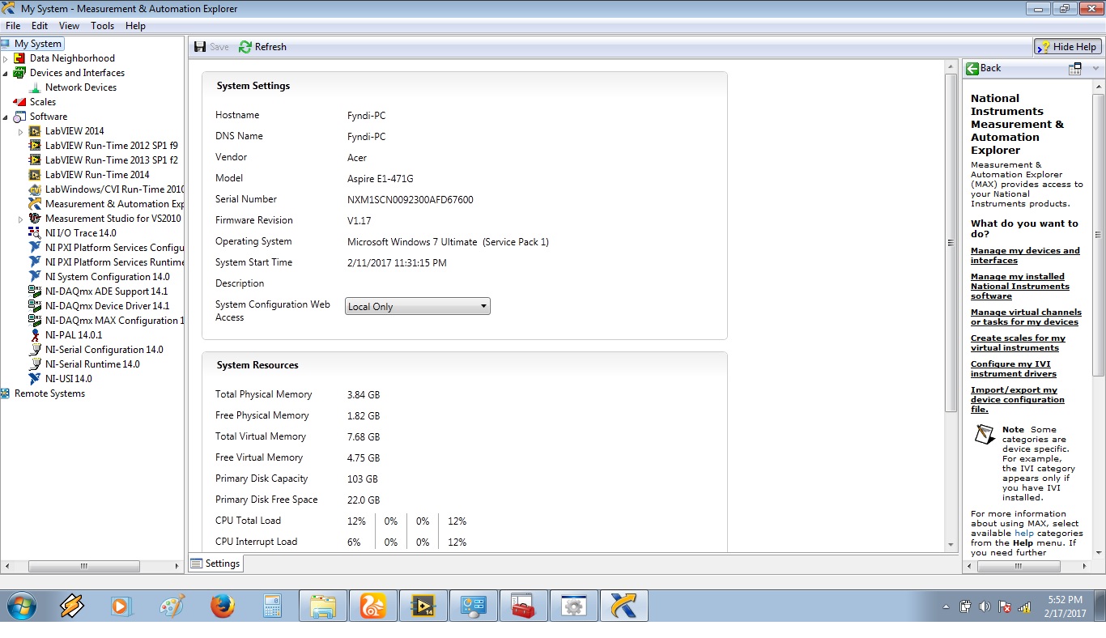The width and height of the screenshot is (1106, 638).
Task: Click NI-DAQmx Device Driver 14.1 icon
Action: (x=35, y=306)
